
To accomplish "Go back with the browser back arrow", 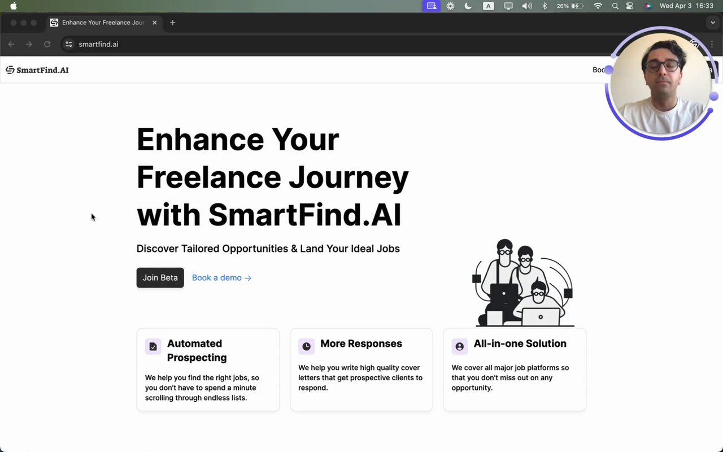I will 11,44.
